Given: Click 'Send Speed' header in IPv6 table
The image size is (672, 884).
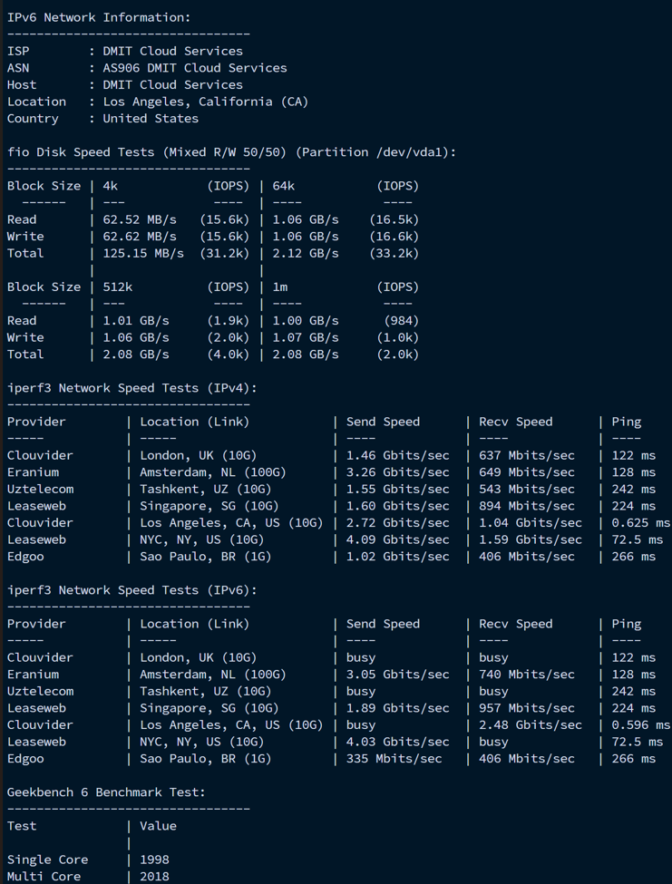Looking at the screenshot, I should tap(383, 624).
